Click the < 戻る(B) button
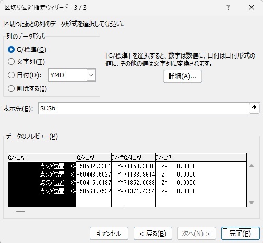This screenshot has height=243, width=263. coord(153,234)
